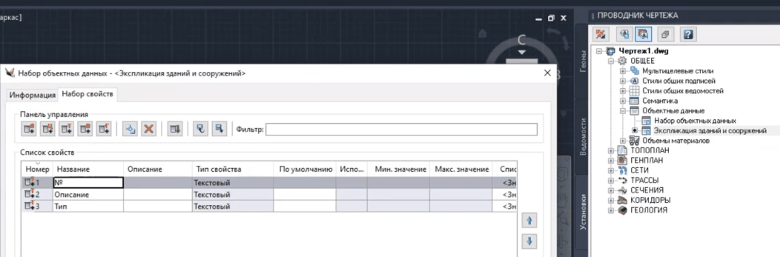Screen dimensions: 780x257
Task: Open the Ведомости vertical side tab
Action: 583,137
